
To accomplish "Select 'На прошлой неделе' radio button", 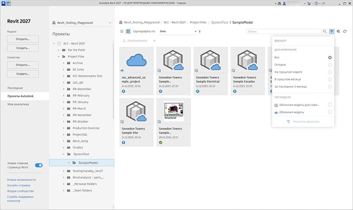I will coord(330,72).
